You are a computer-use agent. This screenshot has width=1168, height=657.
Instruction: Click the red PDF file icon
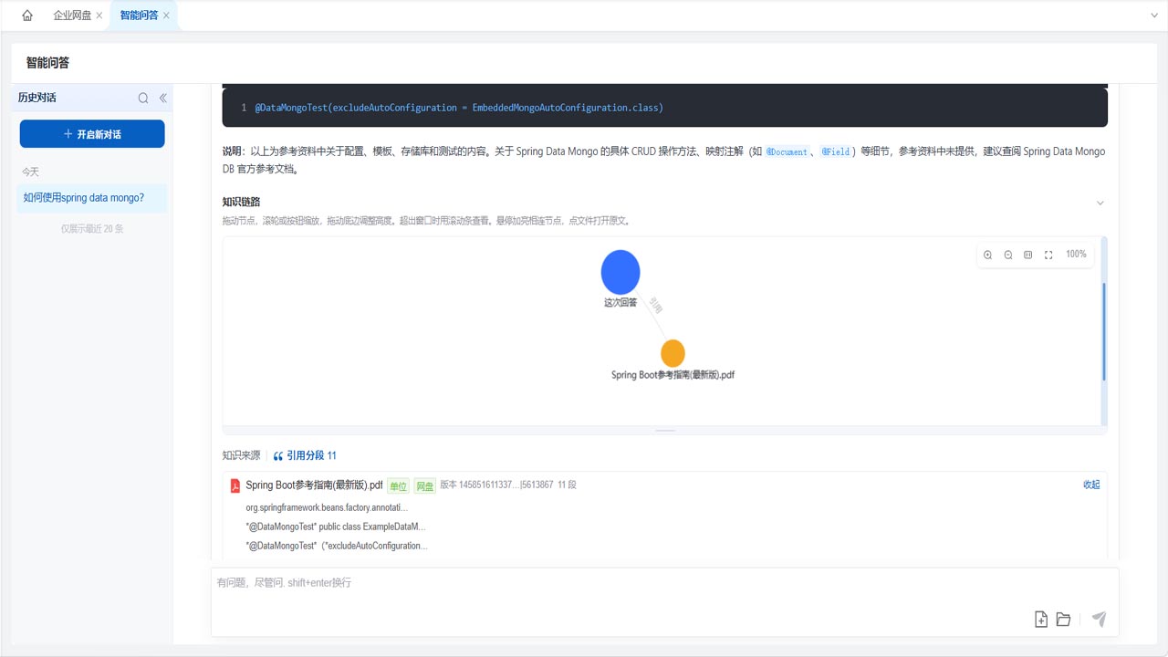[235, 485]
